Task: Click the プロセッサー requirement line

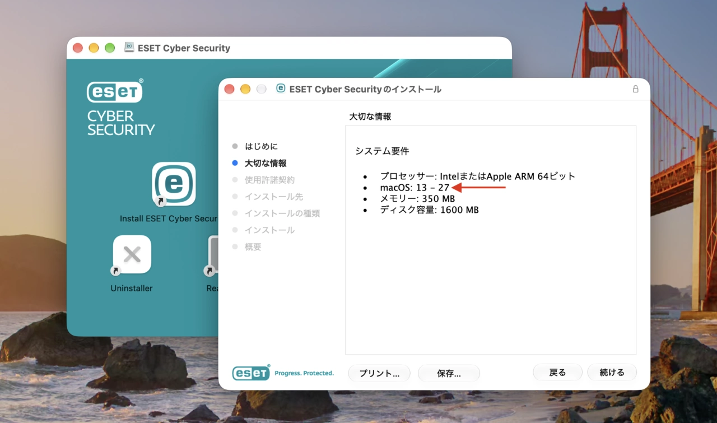Action: (x=478, y=176)
